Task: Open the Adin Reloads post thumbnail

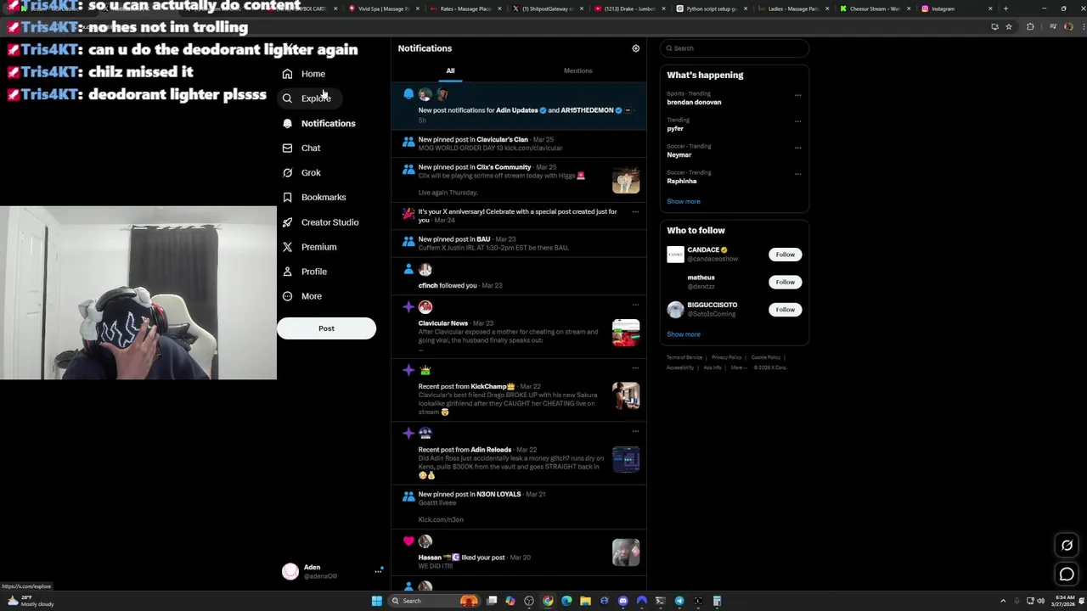Action: tap(626, 459)
